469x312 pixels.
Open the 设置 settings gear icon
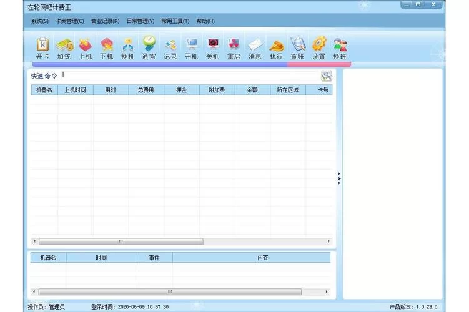click(318, 48)
